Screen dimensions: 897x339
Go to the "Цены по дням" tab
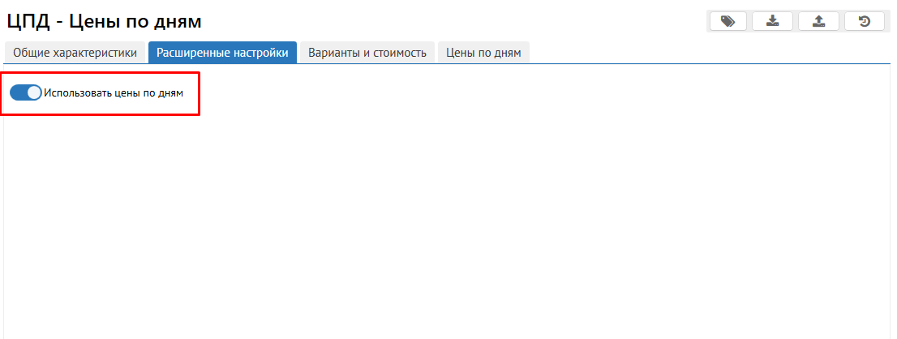tap(483, 53)
